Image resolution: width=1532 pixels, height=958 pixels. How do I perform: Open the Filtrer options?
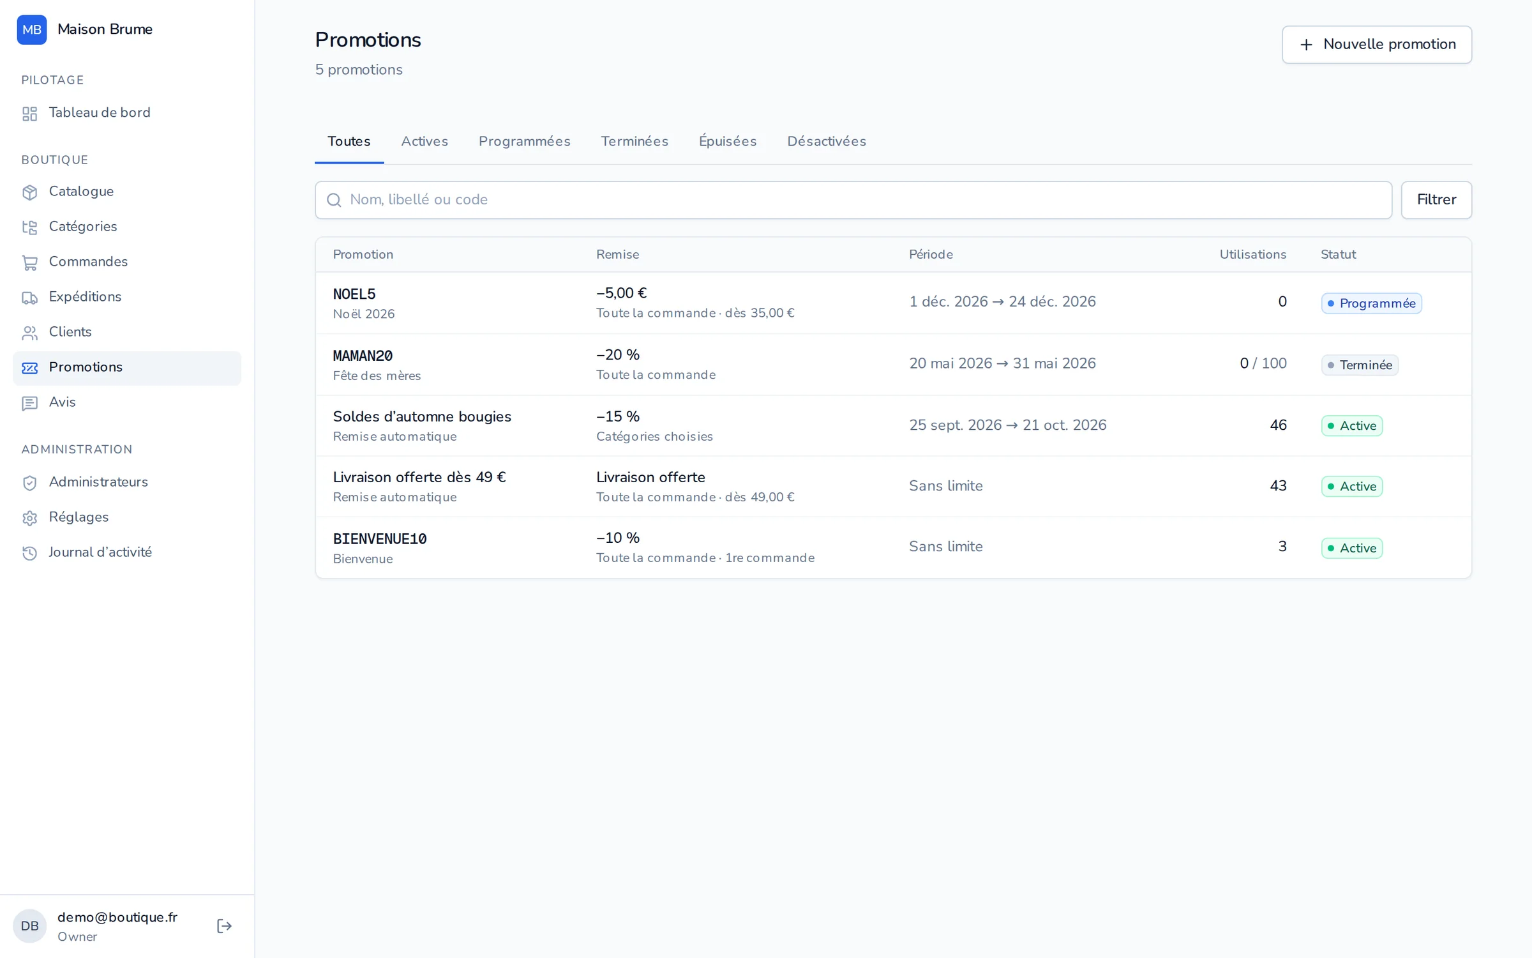coord(1436,200)
